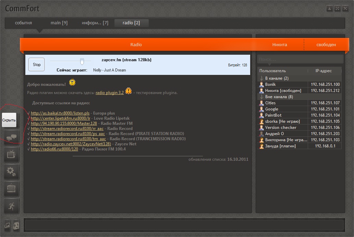Click the user search field
This screenshot has width=354, height=237.
tap(300, 59)
